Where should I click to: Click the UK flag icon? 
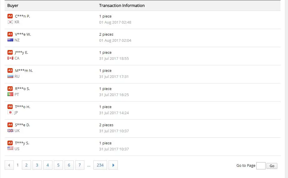coord(10,131)
